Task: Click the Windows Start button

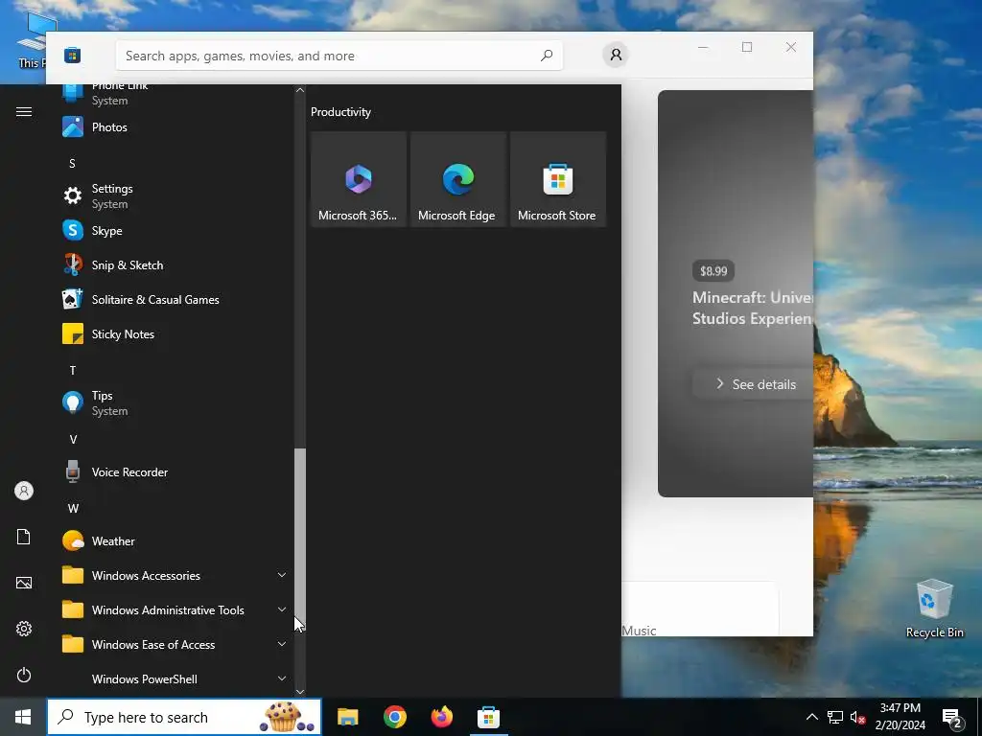Action: click(23, 717)
